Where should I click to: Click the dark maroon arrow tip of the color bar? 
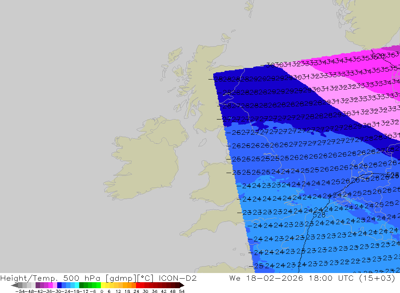182,285
